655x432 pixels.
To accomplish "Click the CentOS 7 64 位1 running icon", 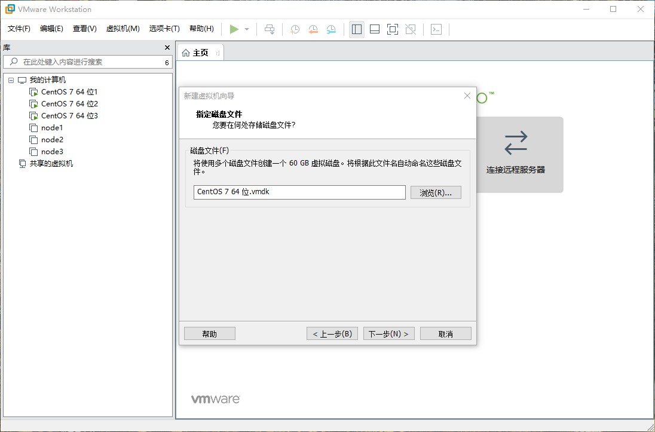I will (33, 92).
